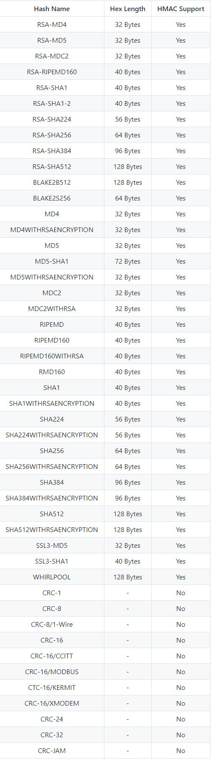Select the CRC-8/1-Wire row name
Viewport: 211px width, 759px height.
coord(52,624)
